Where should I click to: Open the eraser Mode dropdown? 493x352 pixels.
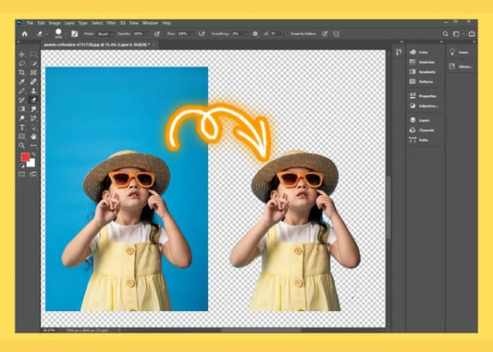click(106, 34)
